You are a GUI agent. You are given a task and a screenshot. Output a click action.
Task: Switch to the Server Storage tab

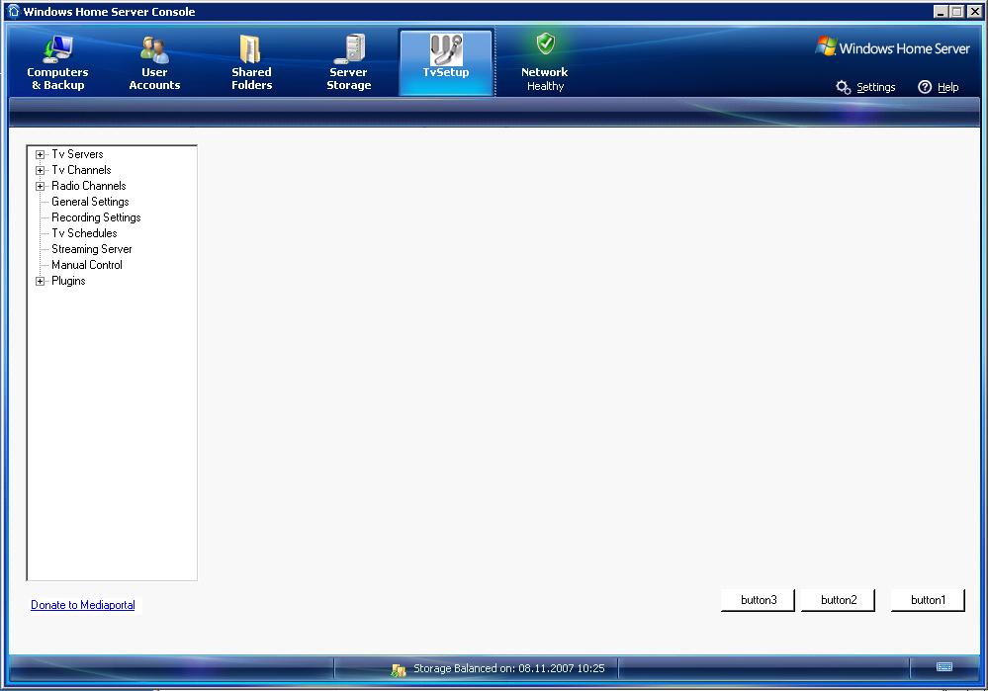click(348, 61)
